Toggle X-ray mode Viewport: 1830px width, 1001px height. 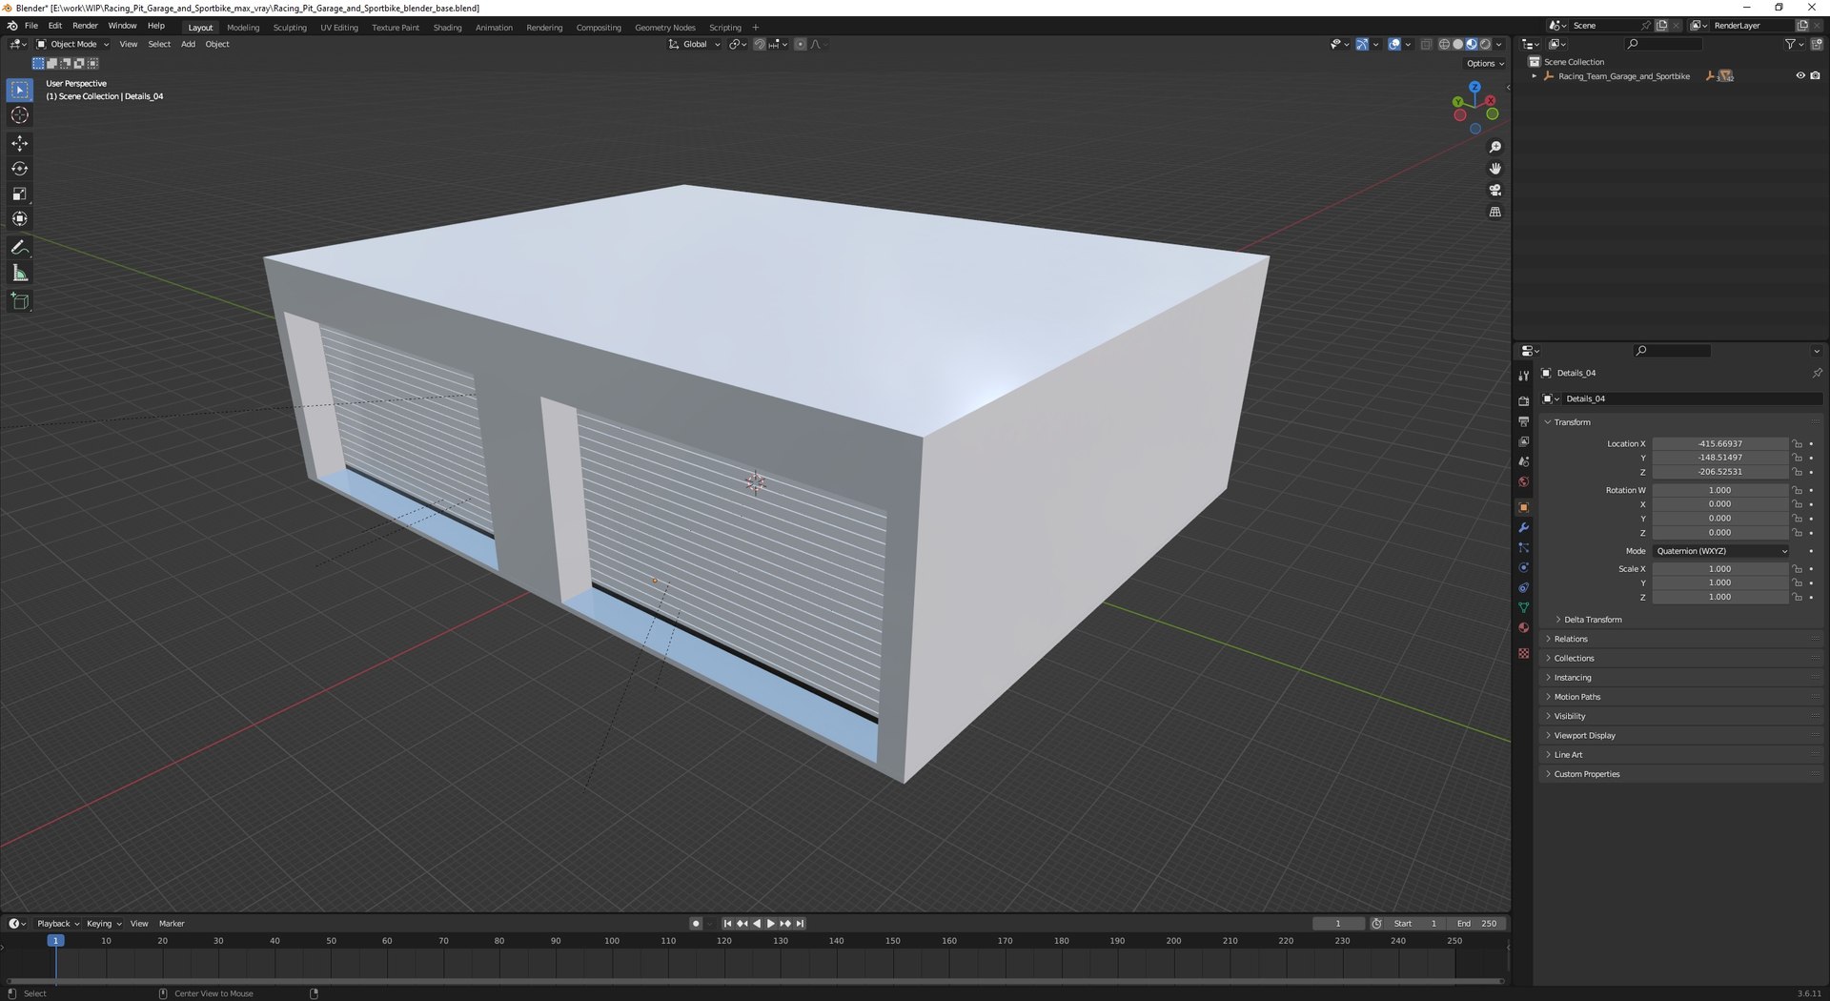coord(1426,45)
